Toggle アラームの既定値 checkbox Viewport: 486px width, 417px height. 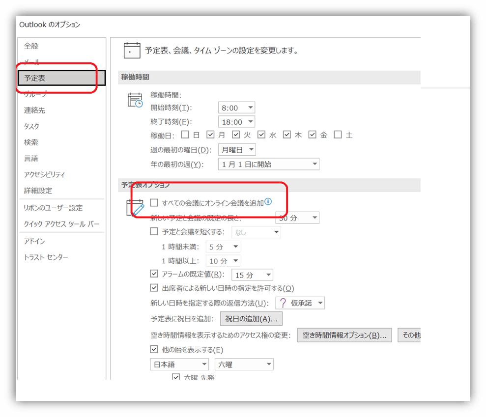tap(154, 274)
